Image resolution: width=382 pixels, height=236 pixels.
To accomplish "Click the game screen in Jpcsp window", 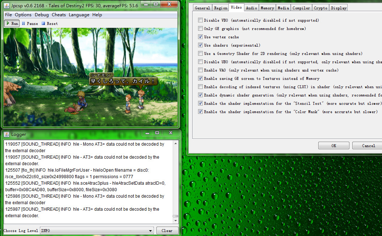I will pos(91,77).
